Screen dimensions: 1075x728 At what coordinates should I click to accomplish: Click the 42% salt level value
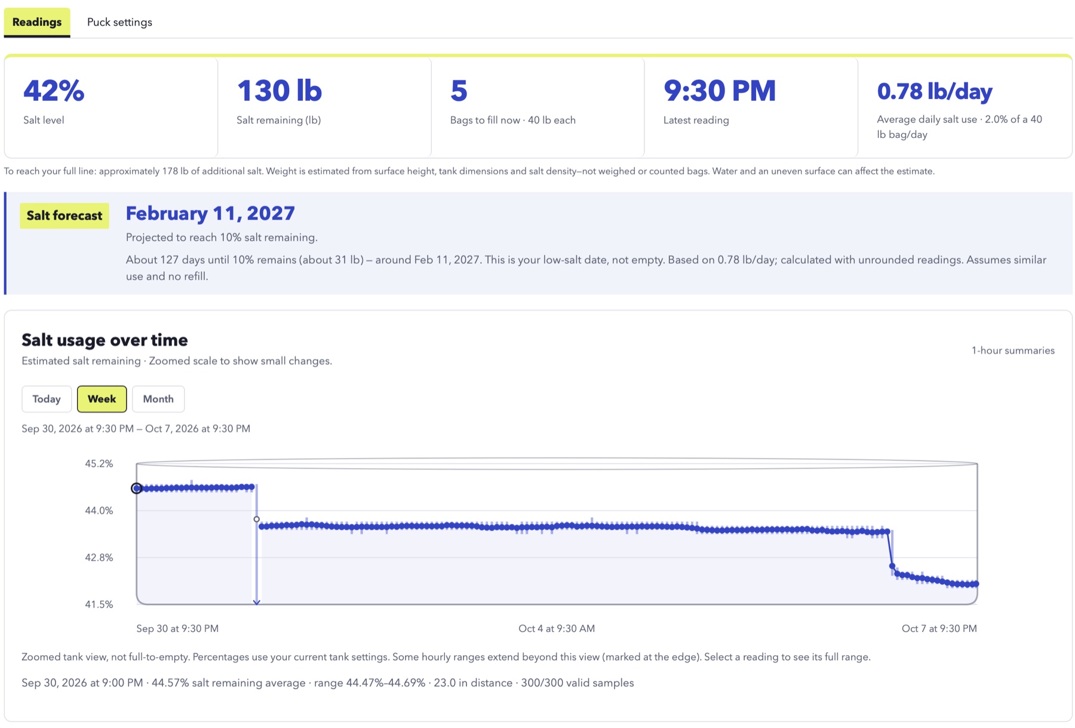[54, 91]
